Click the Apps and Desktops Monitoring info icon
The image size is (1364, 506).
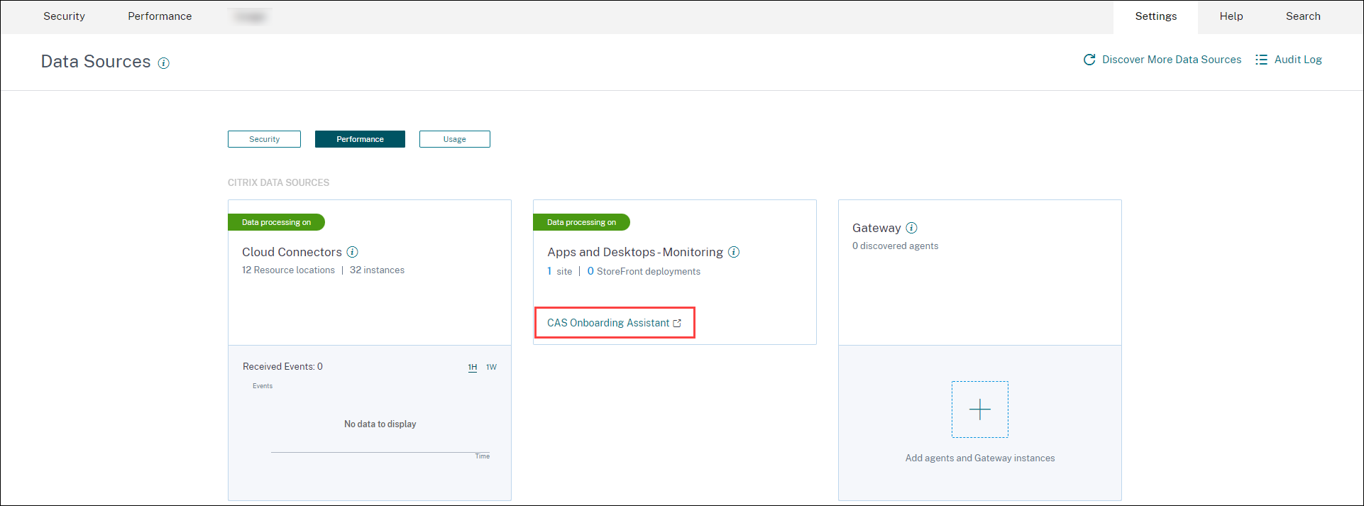[734, 252]
